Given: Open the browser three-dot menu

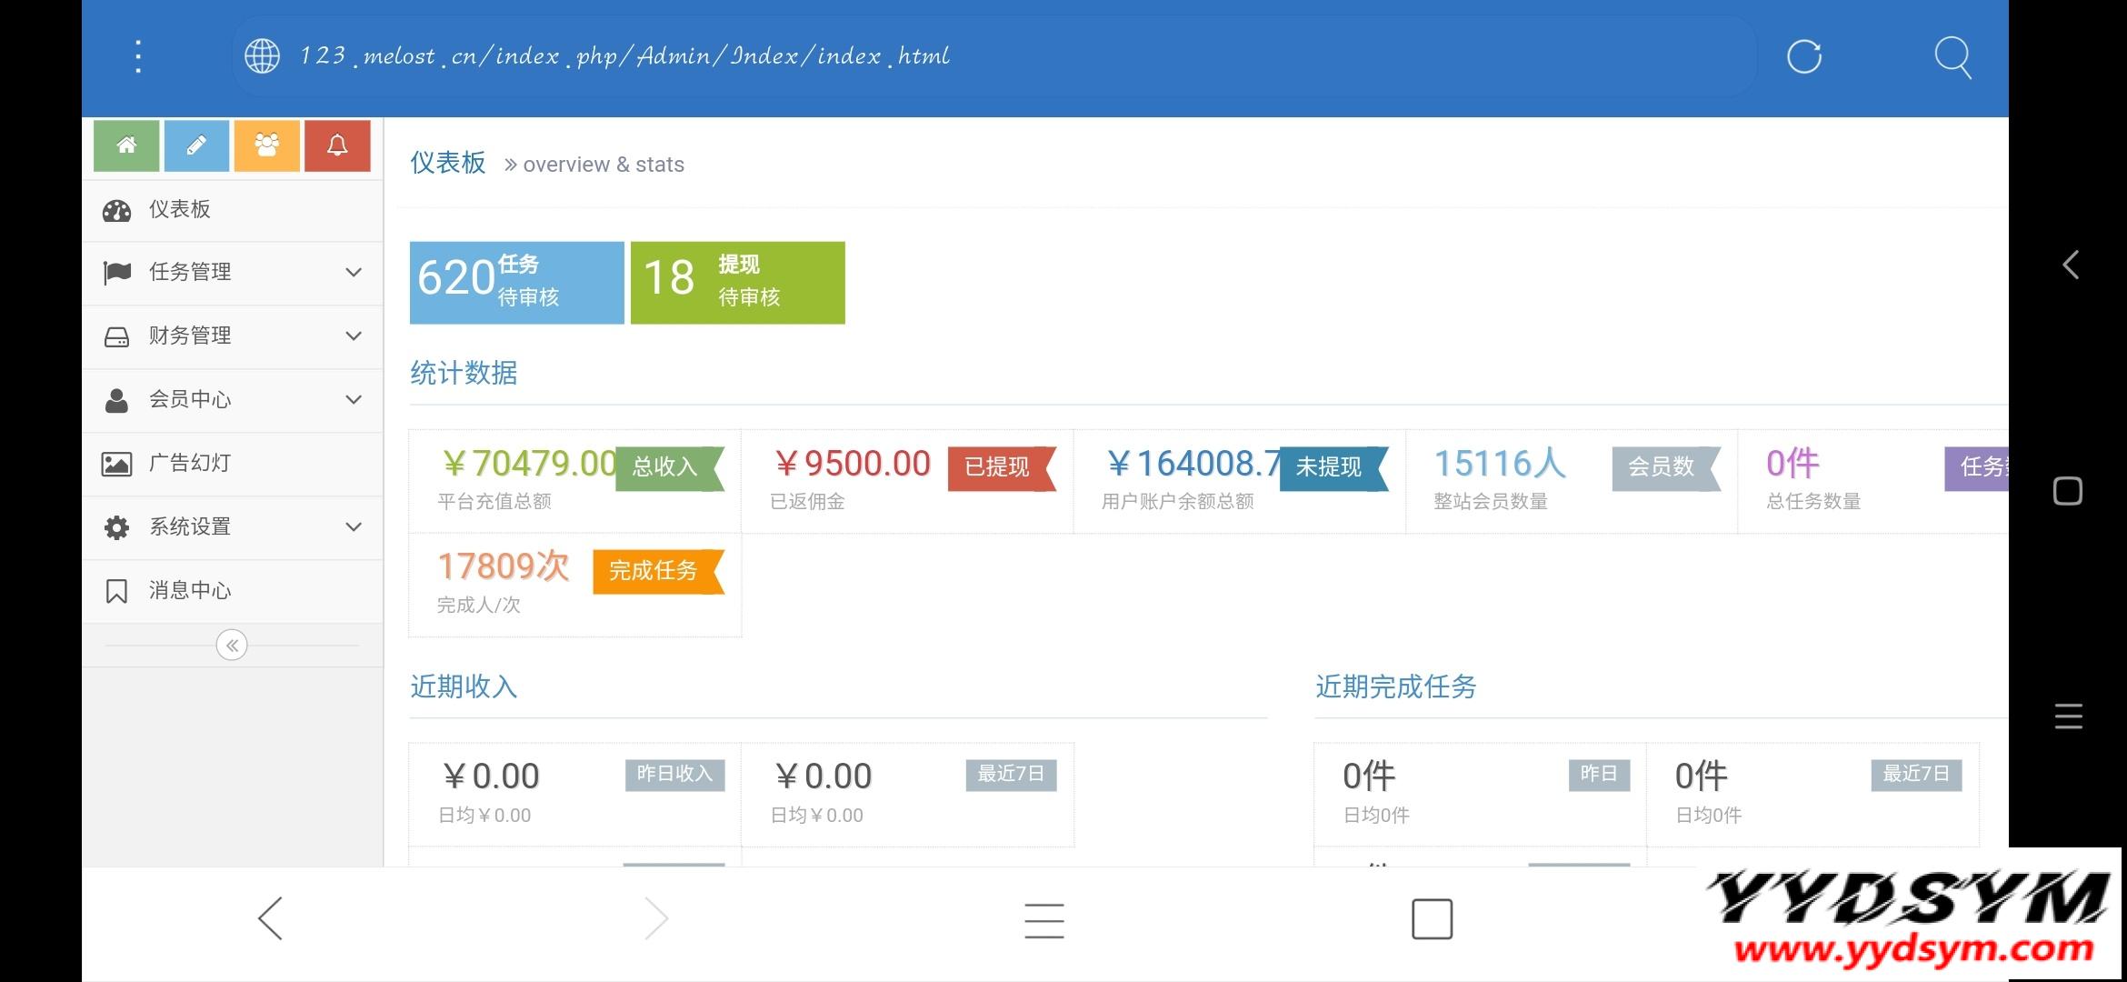Looking at the screenshot, I should (138, 56).
